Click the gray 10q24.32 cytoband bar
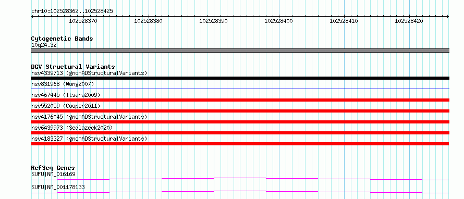 (240, 51)
